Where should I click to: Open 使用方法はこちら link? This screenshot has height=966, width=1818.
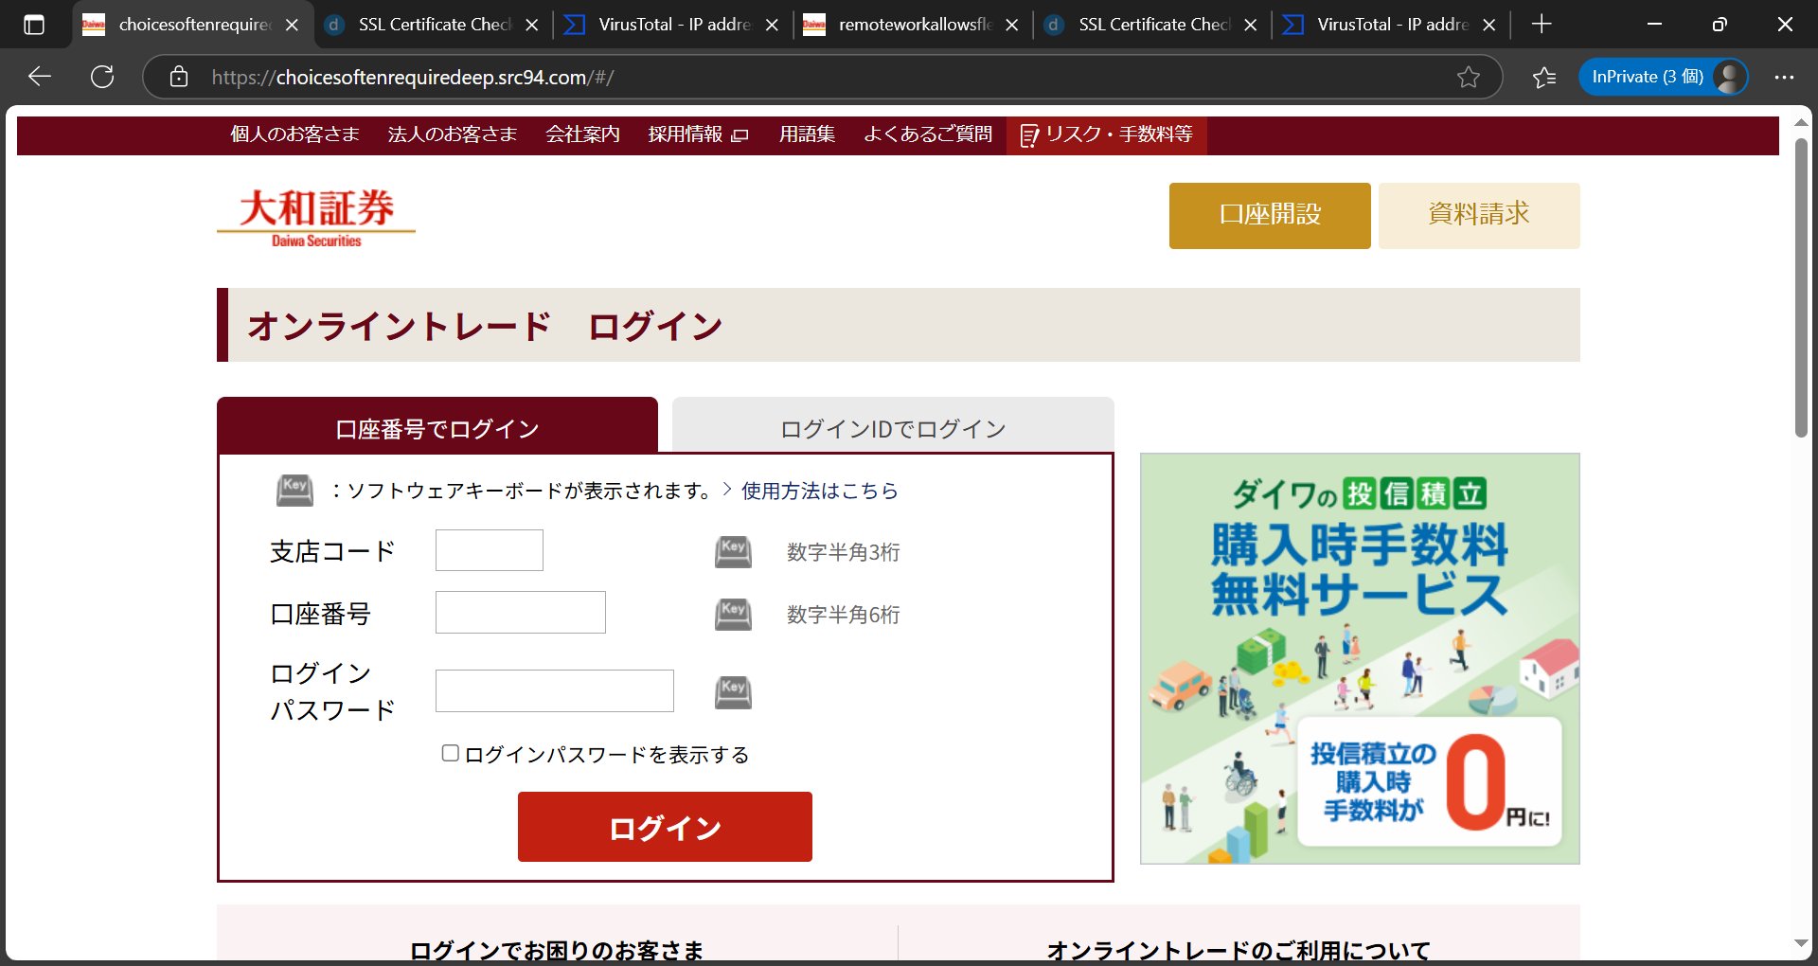pyautogui.click(x=819, y=491)
